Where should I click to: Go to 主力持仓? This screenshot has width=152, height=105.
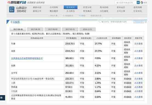[x=71, y=11]
